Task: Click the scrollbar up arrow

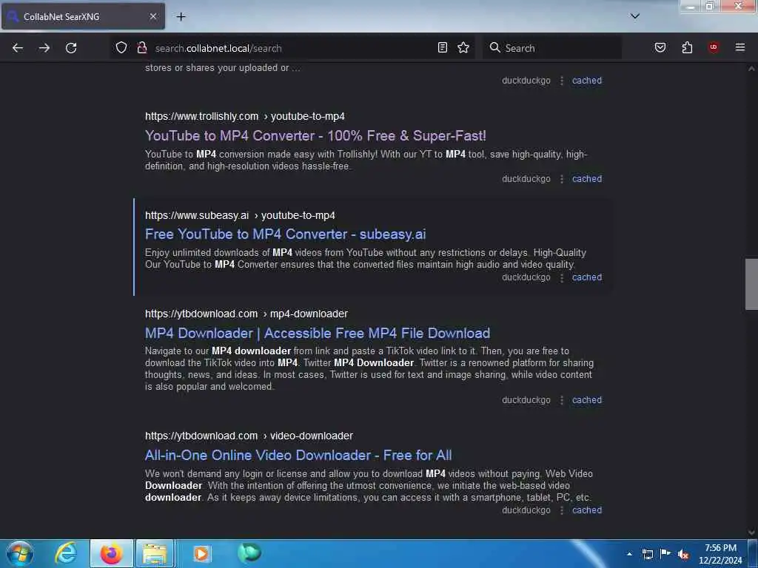Action: pyautogui.click(x=751, y=69)
